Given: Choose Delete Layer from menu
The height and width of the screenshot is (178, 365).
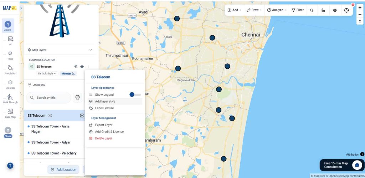Looking at the screenshot, I should pyautogui.click(x=115, y=138).
